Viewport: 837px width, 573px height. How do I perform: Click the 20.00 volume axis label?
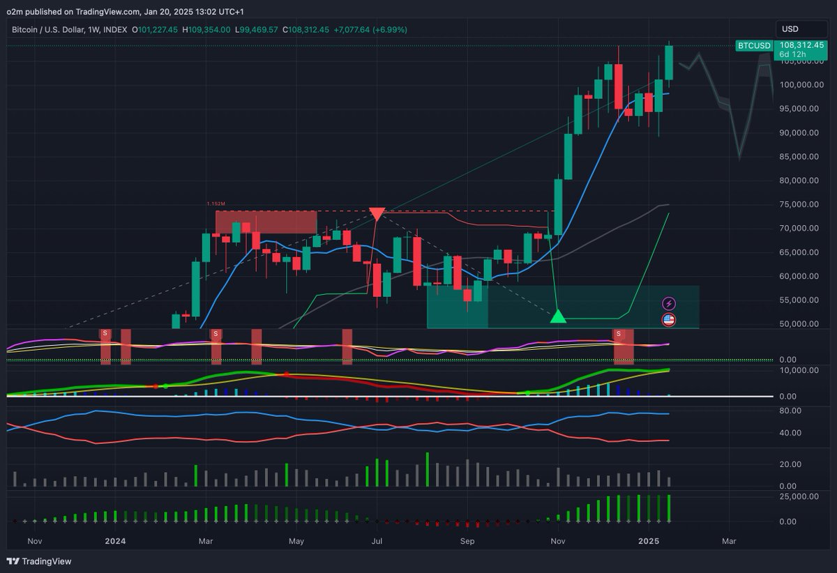click(792, 464)
